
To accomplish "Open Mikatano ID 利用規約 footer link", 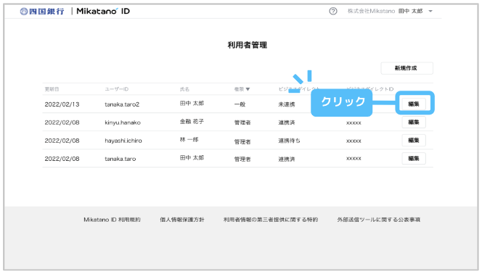I will pyautogui.click(x=112, y=220).
